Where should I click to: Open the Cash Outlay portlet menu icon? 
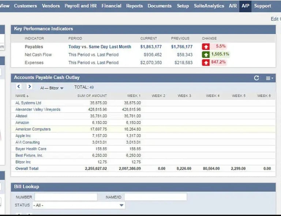(269, 78)
